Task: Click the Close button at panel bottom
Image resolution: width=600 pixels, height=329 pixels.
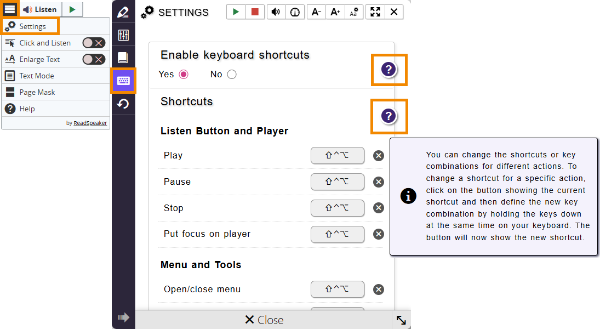Action: point(264,320)
